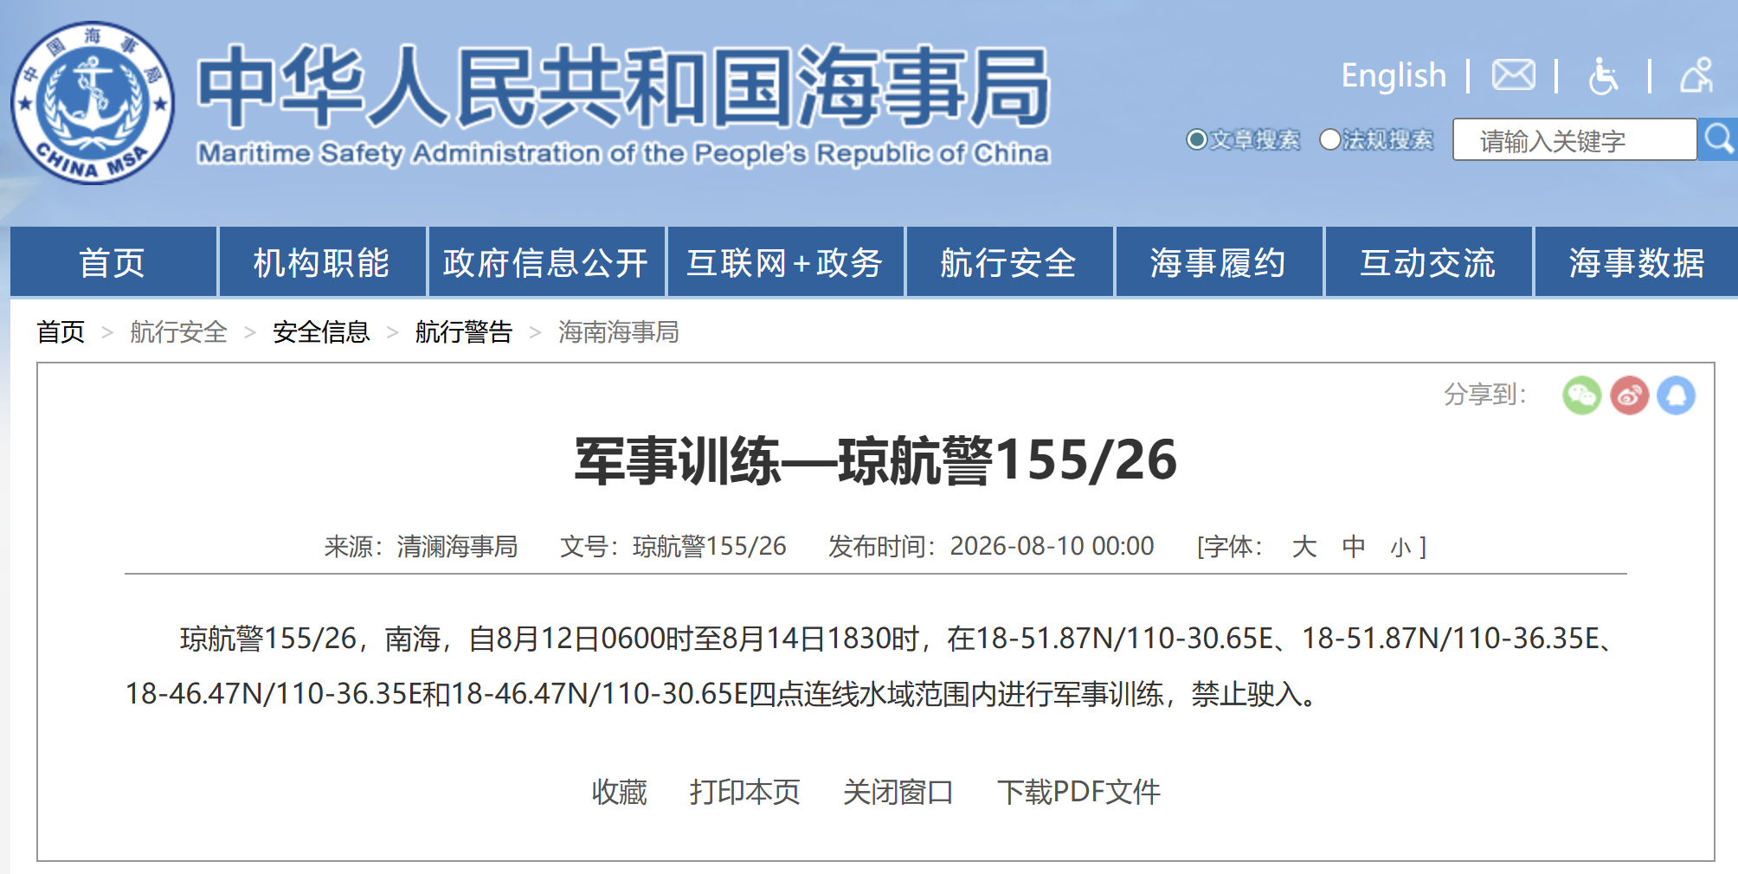This screenshot has height=874, width=1738.
Task: Set font size to 大
Action: point(1304,546)
